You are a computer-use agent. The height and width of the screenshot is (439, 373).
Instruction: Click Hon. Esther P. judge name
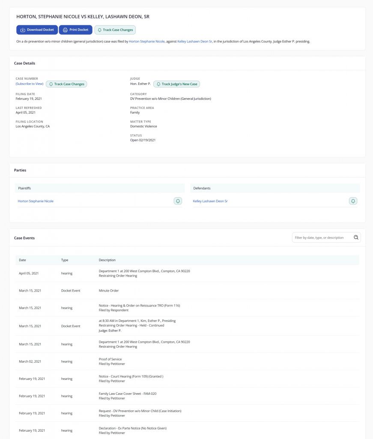point(140,84)
